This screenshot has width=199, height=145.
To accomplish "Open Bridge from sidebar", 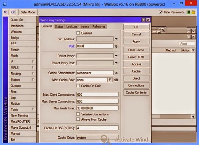I will tap(22, 38).
